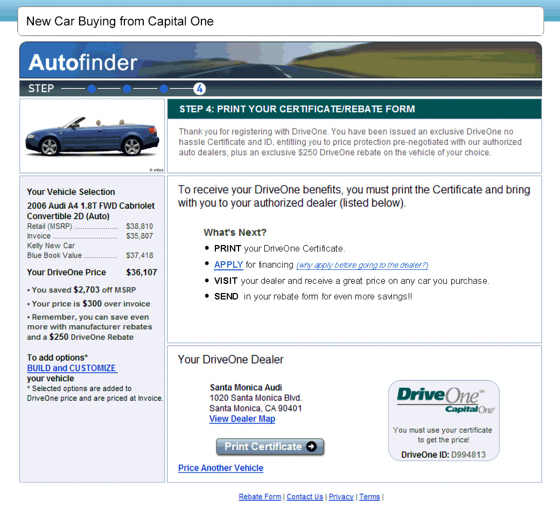The width and height of the screenshot is (560, 509).
Task: Click the 'Your price is $300 over invoice' line
Action: pos(88,304)
